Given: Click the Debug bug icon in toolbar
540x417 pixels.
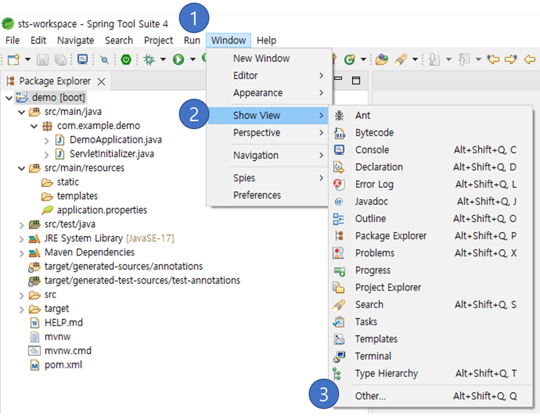Looking at the screenshot, I should [x=149, y=60].
